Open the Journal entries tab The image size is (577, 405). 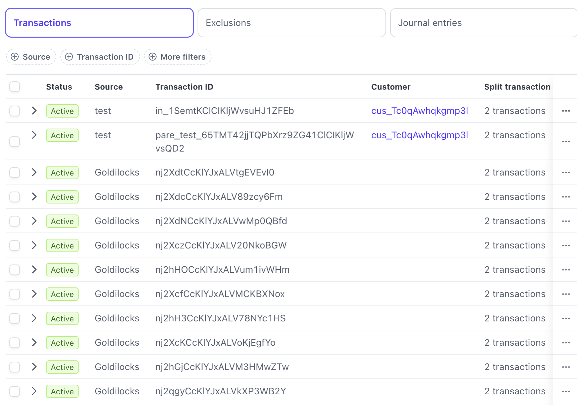pos(483,22)
